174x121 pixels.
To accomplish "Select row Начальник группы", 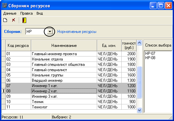I will (x=64, y=75).
